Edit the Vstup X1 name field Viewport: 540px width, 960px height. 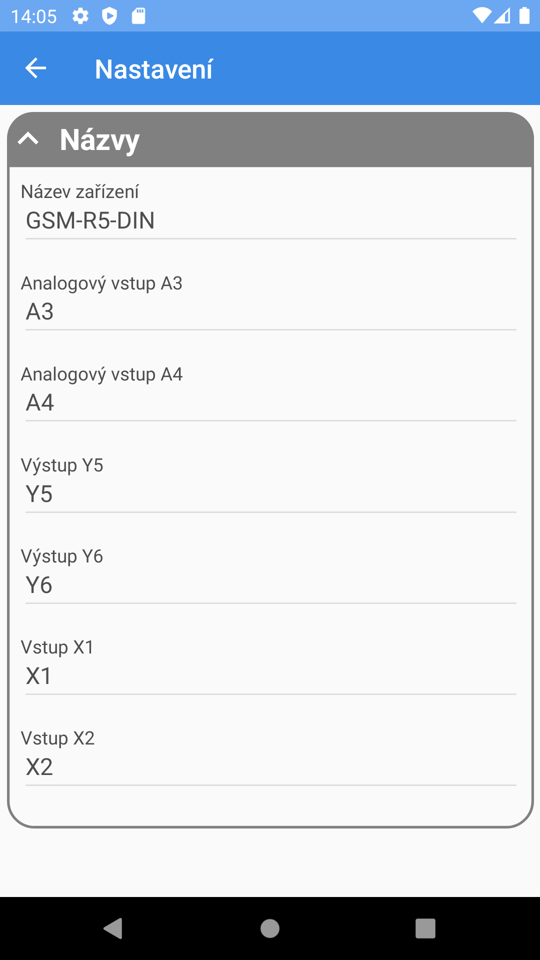pos(270,676)
